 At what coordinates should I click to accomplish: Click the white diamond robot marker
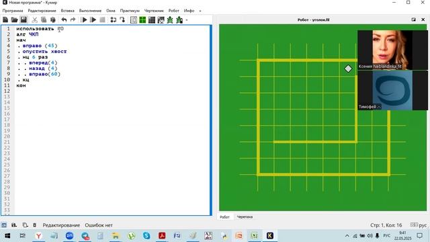pos(348,69)
